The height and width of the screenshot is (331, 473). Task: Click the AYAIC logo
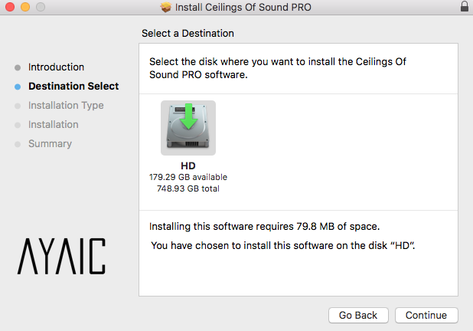[x=61, y=257]
